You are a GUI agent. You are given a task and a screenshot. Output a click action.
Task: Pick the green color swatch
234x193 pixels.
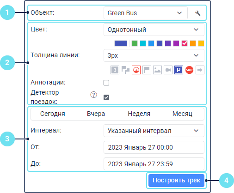coord(135,43)
